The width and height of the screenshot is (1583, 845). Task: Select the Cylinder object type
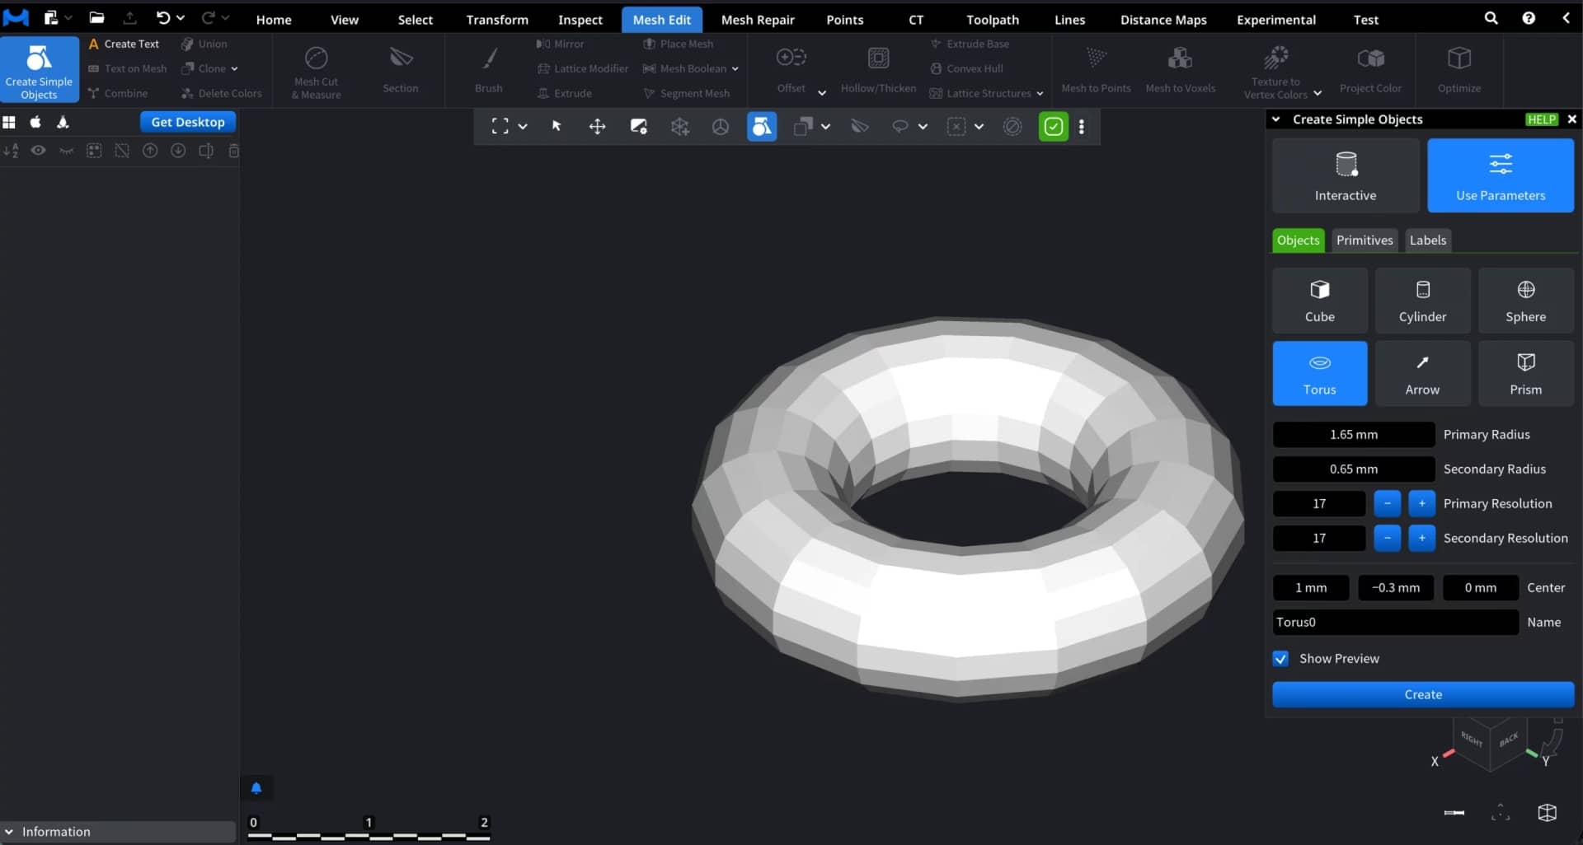point(1422,301)
